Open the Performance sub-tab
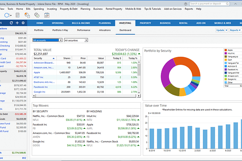 coord(83,30)
